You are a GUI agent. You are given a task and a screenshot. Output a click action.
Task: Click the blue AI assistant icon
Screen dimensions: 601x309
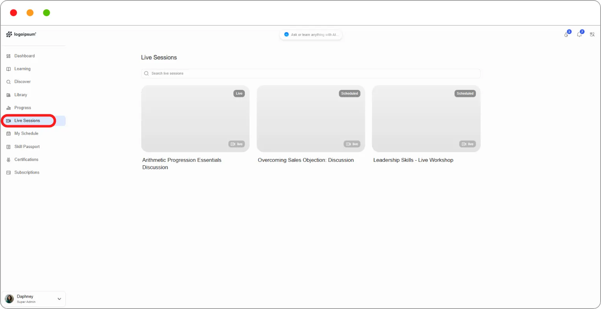[x=287, y=35]
